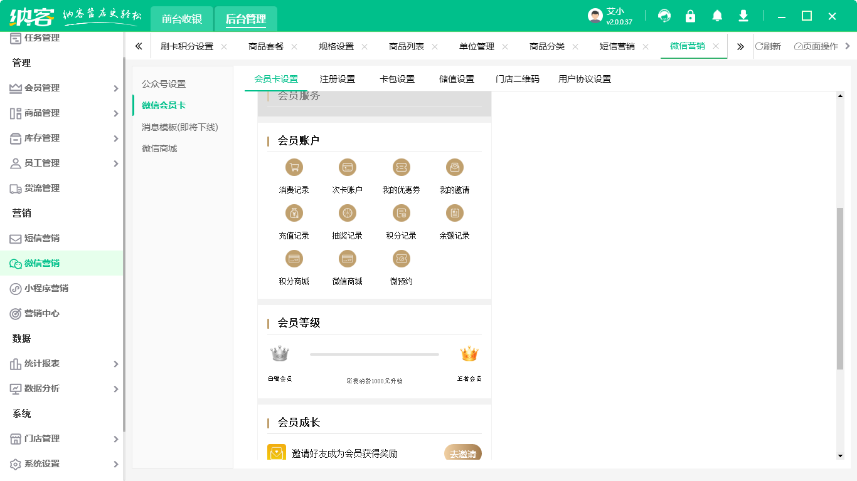This screenshot has width=857, height=481.
Task: Open the 充值记录 recharge record icon
Action: (294, 213)
